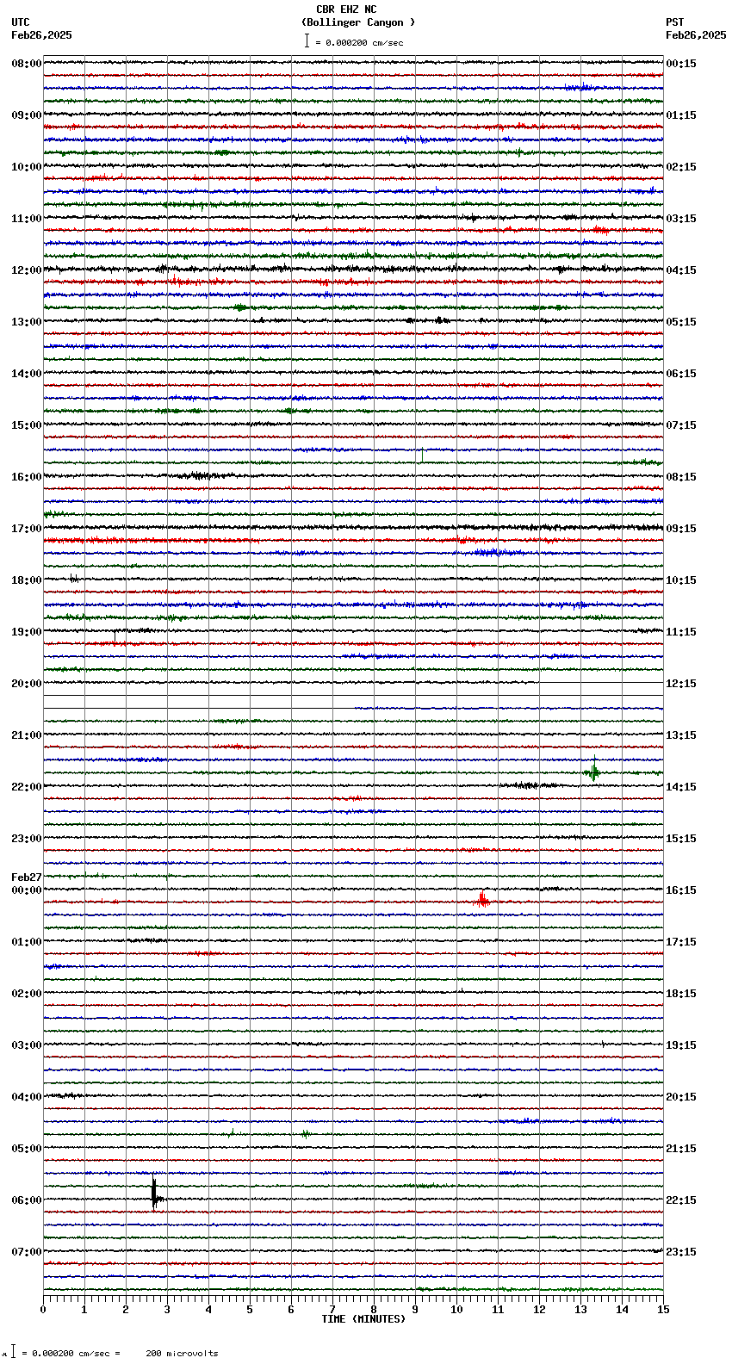Click the 8 minute axis tick label

click(374, 1310)
